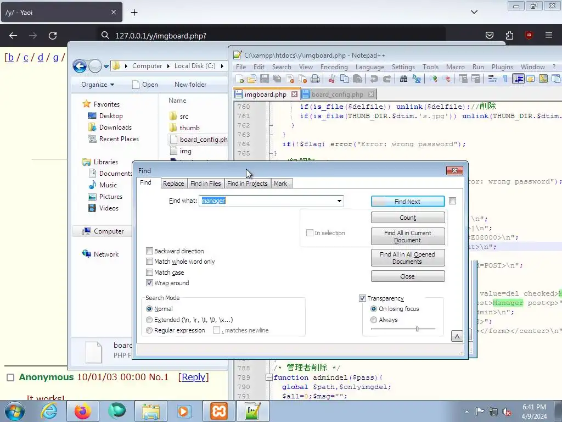Open the Firefox extensions puzzle icon
The width and height of the screenshot is (562, 422).
[x=509, y=35]
